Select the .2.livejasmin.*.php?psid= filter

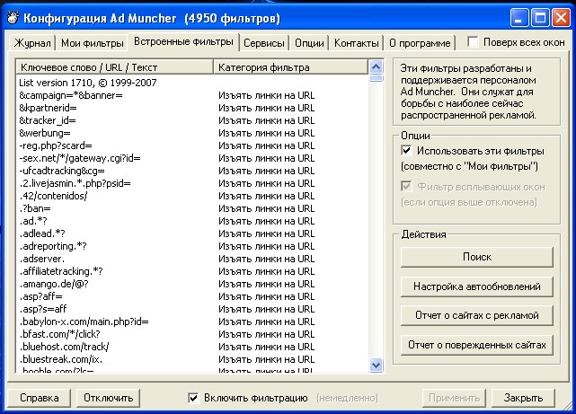(x=192, y=183)
